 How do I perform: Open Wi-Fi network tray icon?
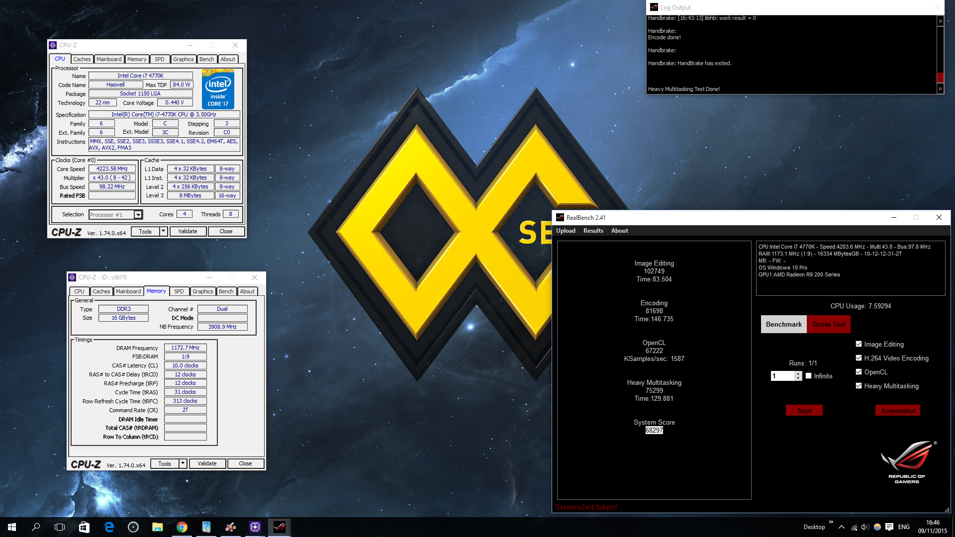854,528
